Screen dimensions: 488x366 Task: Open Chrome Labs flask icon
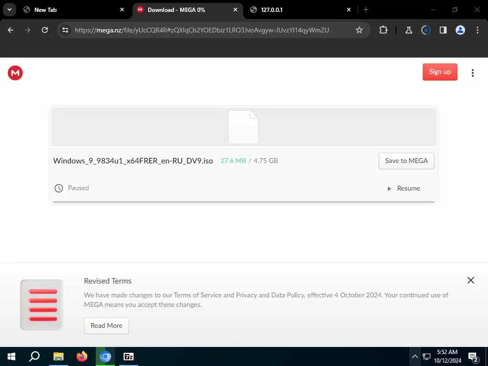click(408, 30)
